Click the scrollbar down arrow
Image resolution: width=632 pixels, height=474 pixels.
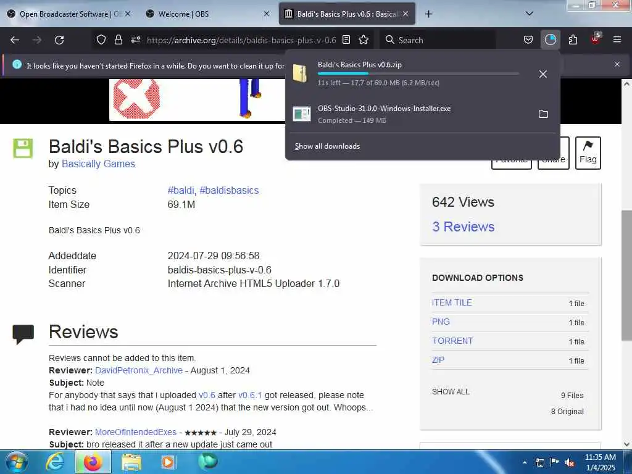point(626,444)
